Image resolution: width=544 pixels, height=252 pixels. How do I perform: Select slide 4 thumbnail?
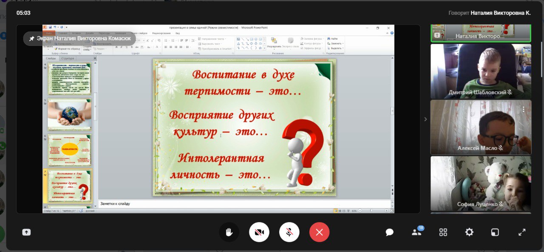pyautogui.click(x=69, y=79)
